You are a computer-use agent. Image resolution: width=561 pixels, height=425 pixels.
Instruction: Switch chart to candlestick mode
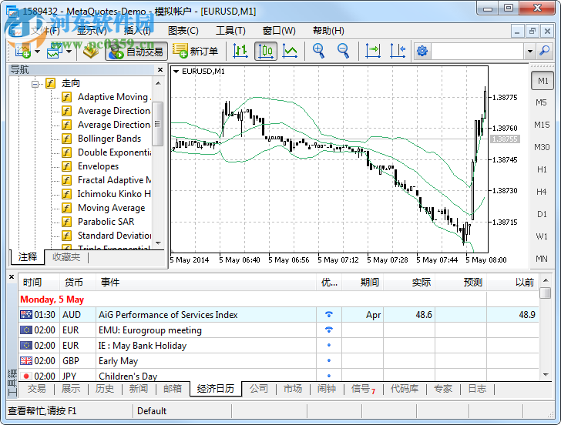(265, 51)
